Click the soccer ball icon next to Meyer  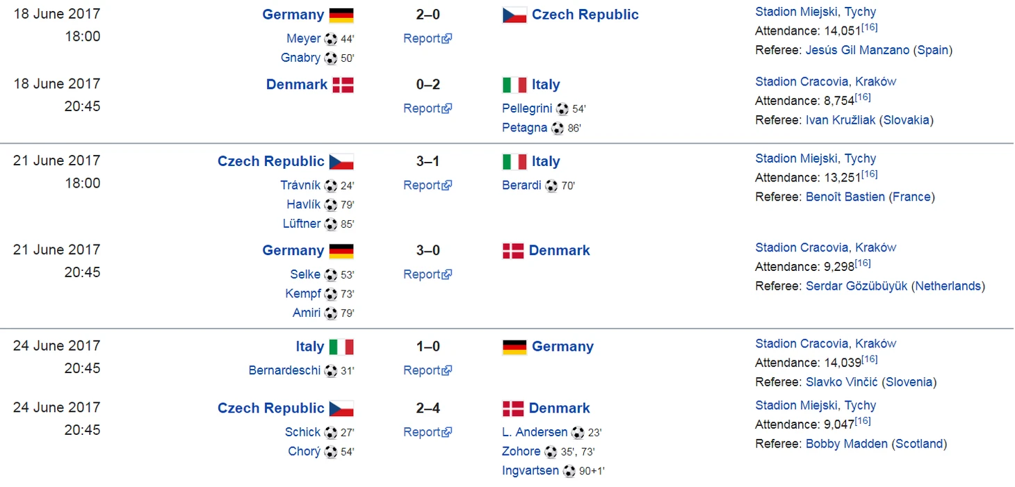coord(331,39)
